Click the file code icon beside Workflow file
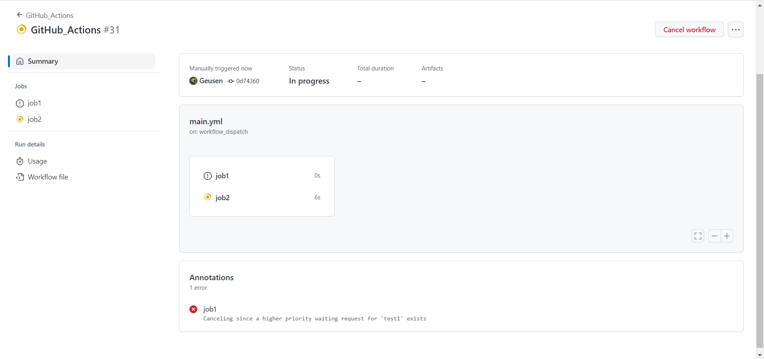 [x=20, y=177]
